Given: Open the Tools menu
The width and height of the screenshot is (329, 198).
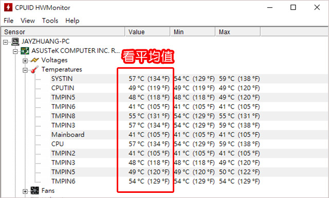Looking at the screenshot, I should pos(50,21).
